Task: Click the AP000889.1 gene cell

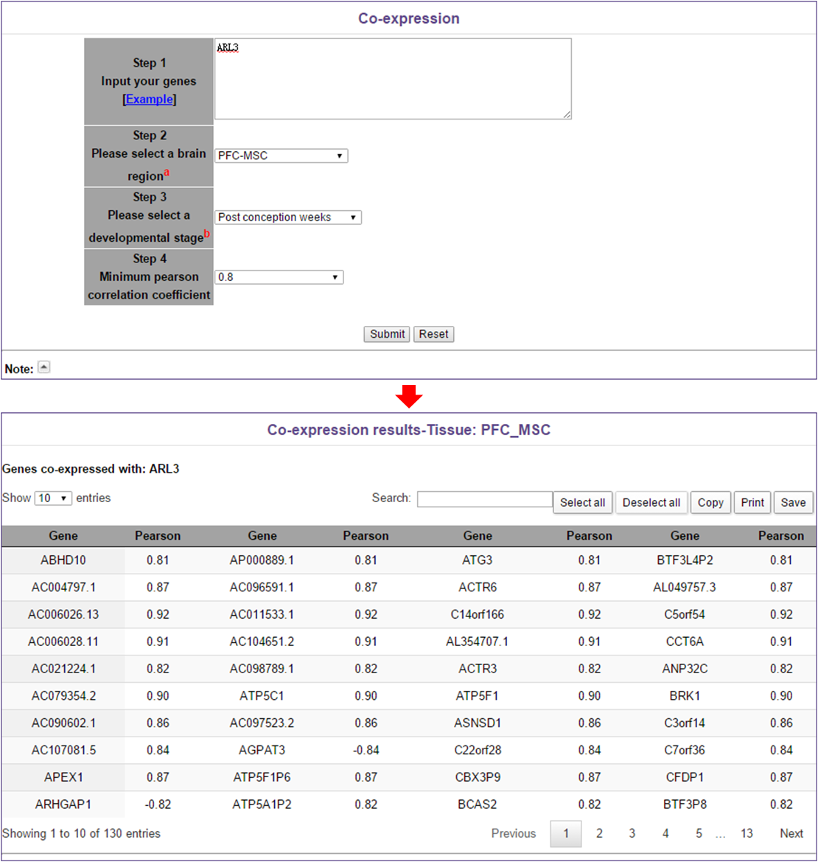Action: click(x=262, y=560)
